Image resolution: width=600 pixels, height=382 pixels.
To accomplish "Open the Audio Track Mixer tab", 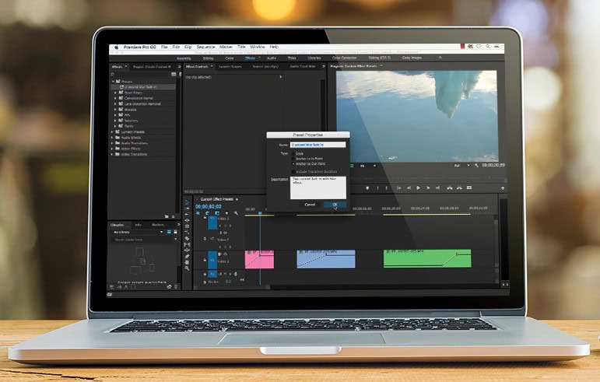I will [302, 67].
